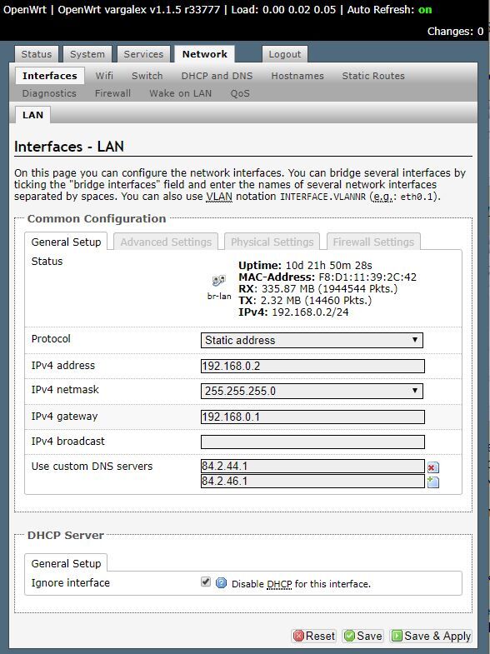Open the QoS page
The width and height of the screenshot is (490, 654).
point(240,93)
